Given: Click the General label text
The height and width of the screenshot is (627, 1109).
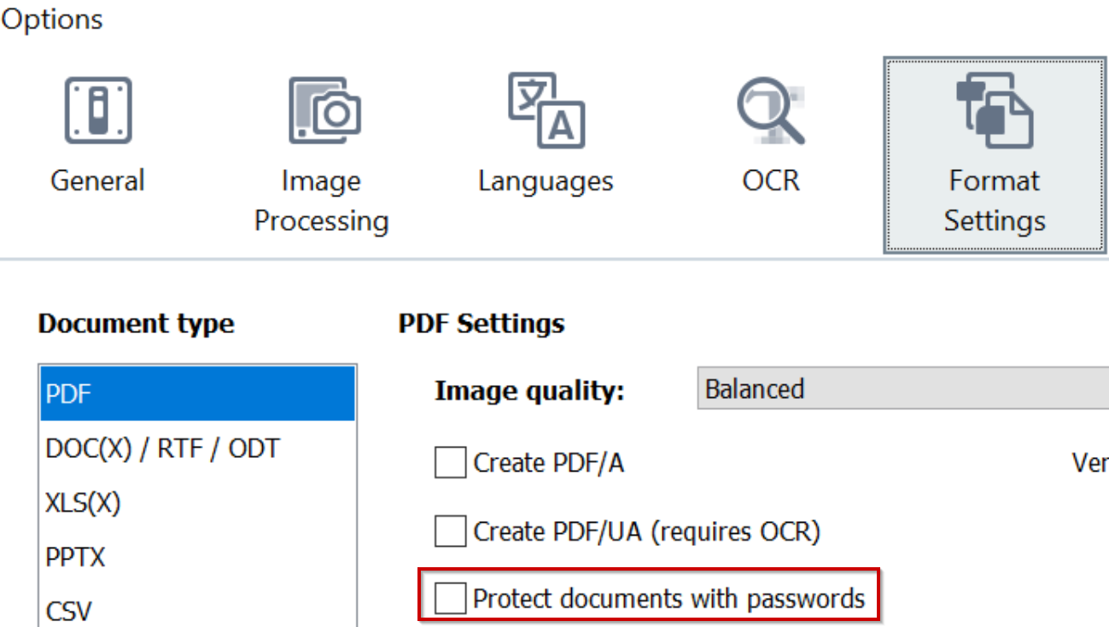Looking at the screenshot, I should tap(97, 181).
